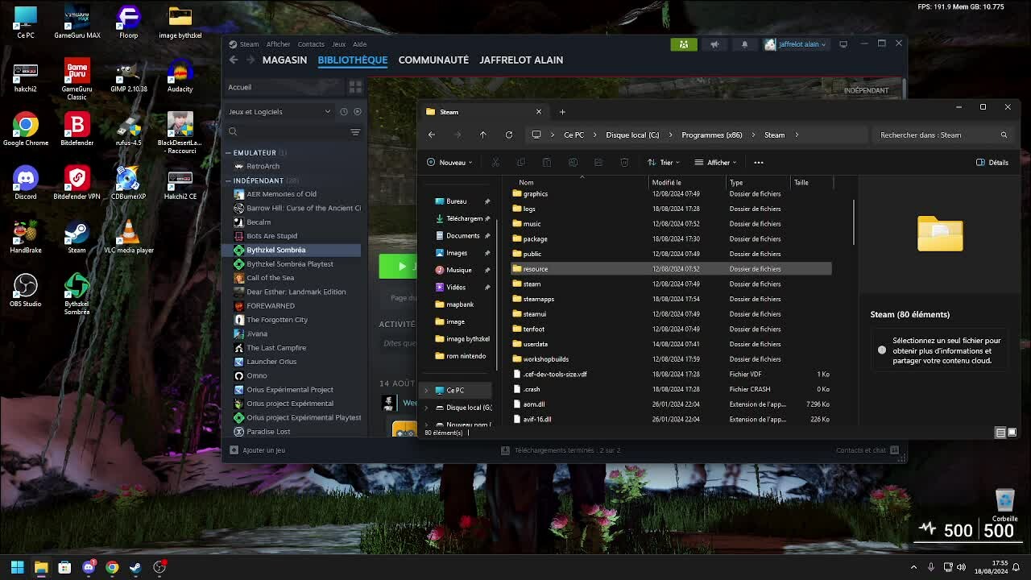The height and width of the screenshot is (580, 1031).
Task: Switch Explorer to large thumbnails view
Action: coord(1012,433)
